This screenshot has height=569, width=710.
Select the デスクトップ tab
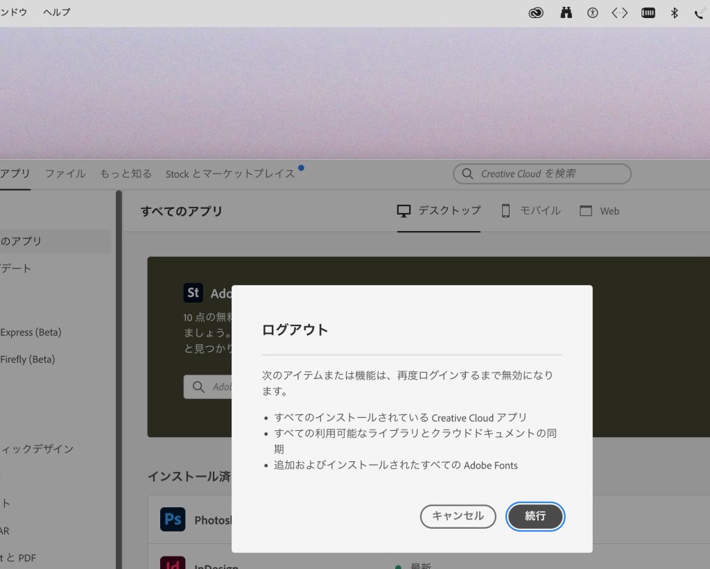(439, 211)
